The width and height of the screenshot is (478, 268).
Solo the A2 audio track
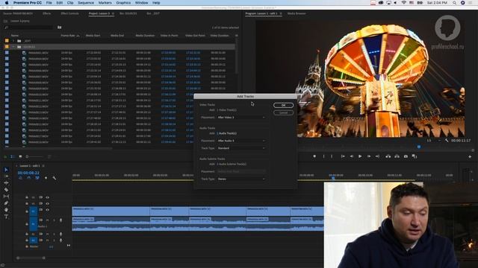tap(54, 234)
